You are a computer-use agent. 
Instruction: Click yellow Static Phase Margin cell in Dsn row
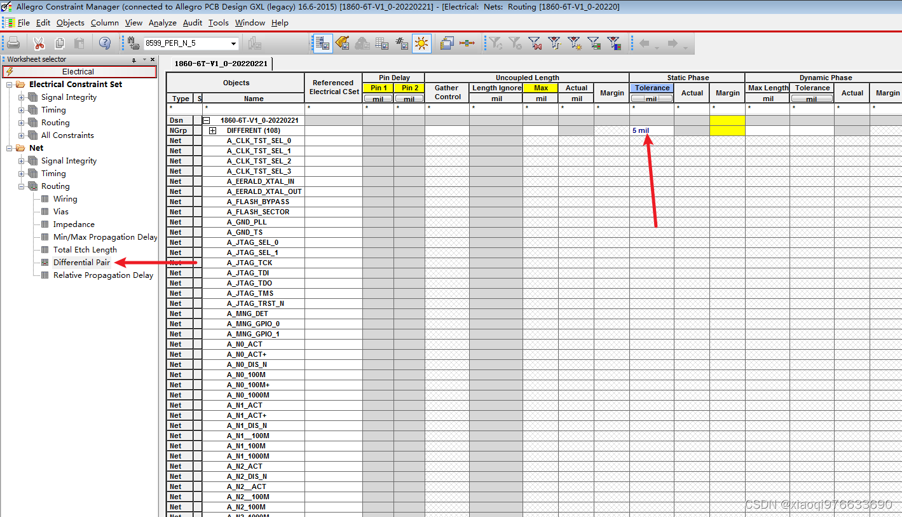(727, 120)
